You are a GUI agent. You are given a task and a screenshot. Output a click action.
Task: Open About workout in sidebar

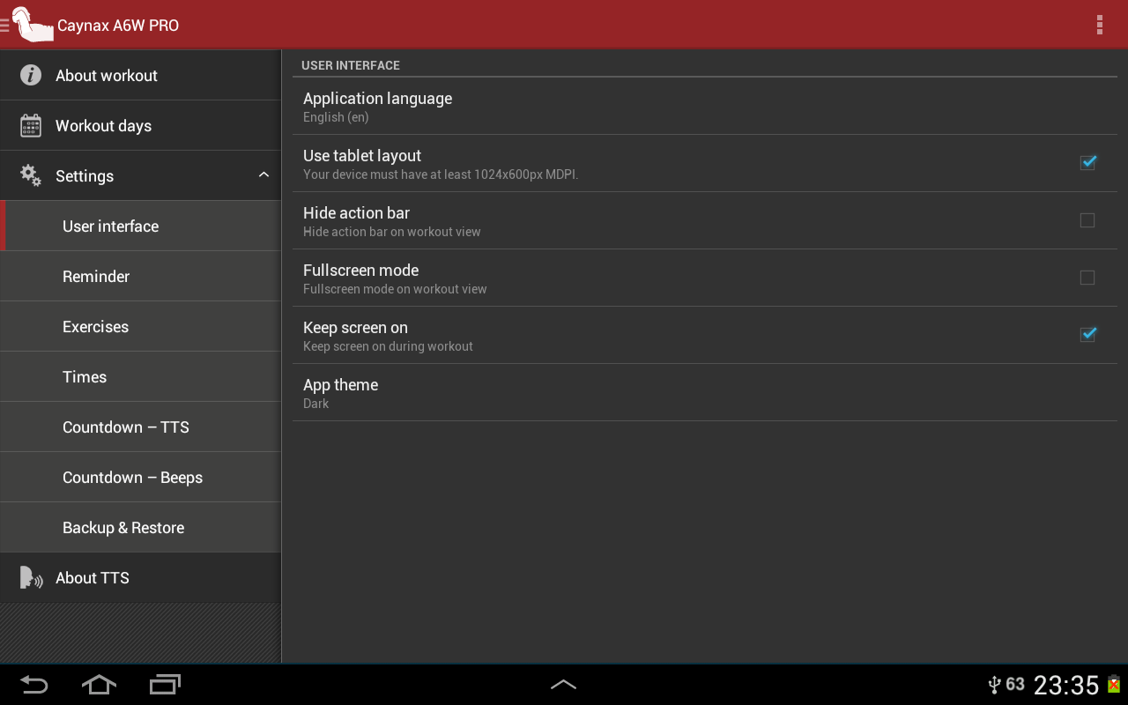[x=141, y=75]
